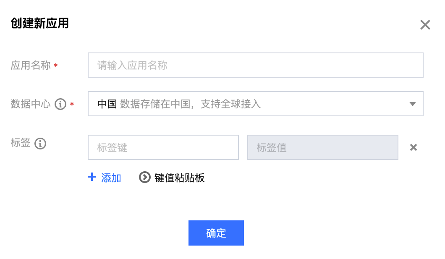Click into the 标签键 field
The width and height of the screenshot is (445, 259).
click(163, 147)
